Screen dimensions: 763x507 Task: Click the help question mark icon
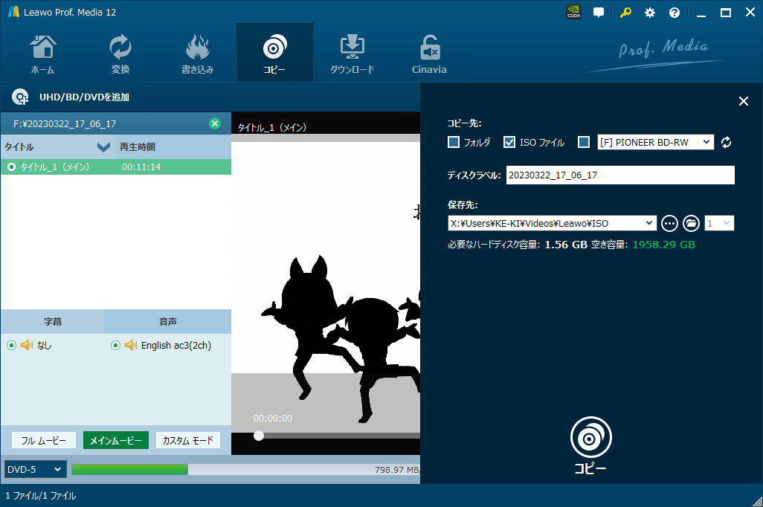click(675, 13)
